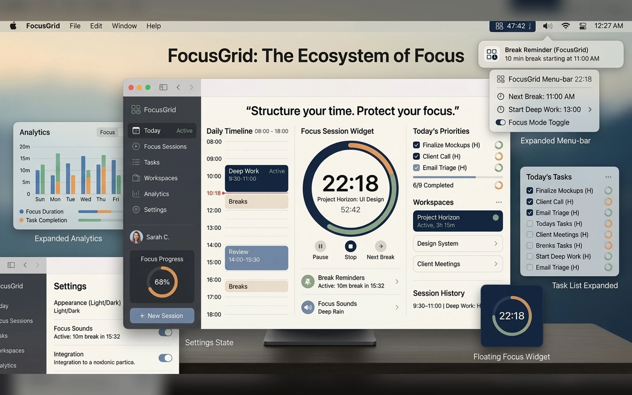Uncheck Finalize Mockups in Today's Priorities
The height and width of the screenshot is (395, 632).
coord(416,145)
